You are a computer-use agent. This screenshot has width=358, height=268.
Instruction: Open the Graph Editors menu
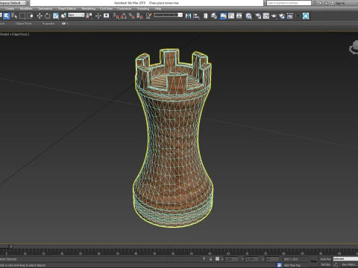coord(67,9)
